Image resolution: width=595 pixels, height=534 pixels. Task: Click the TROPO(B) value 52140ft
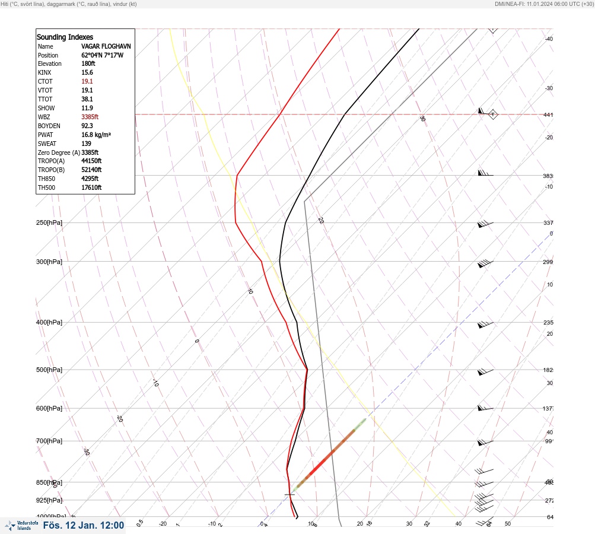(91, 170)
